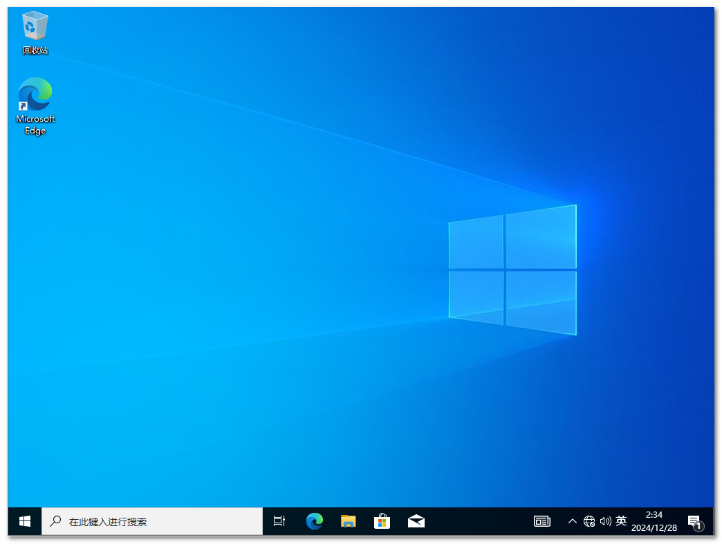
Task: Open the Action Center notifications icon
Action: tap(695, 522)
